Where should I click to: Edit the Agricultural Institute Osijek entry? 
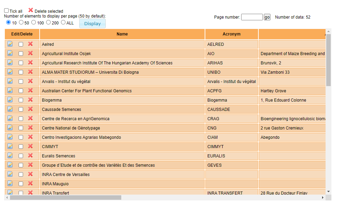(x=10, y=53)
